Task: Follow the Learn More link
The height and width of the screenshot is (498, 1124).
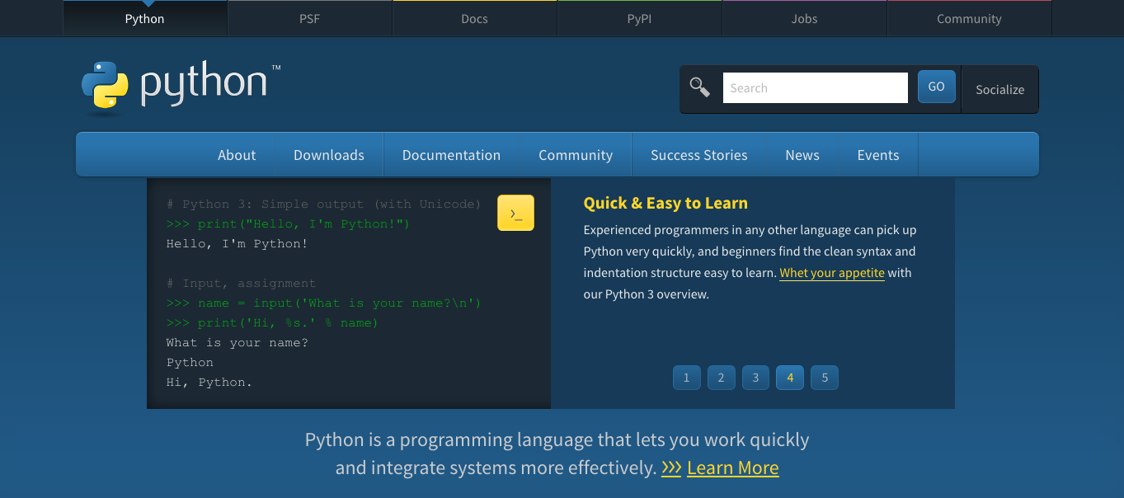Action: [732, 468]
